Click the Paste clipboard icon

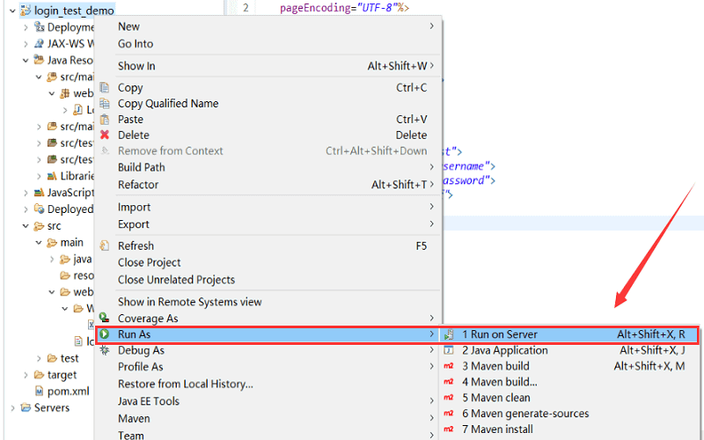click(x=104, y=119)
